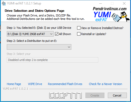Click the Step 1 USB Device label
This screenshot has width=131, height=102.
click(x=39, y=28)
